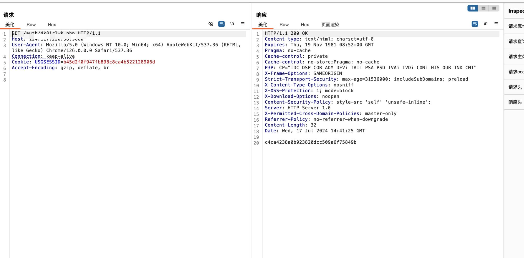Select the combined single-pane layout icon
This screenshot has width=524, height=258.
pos(494,8)
